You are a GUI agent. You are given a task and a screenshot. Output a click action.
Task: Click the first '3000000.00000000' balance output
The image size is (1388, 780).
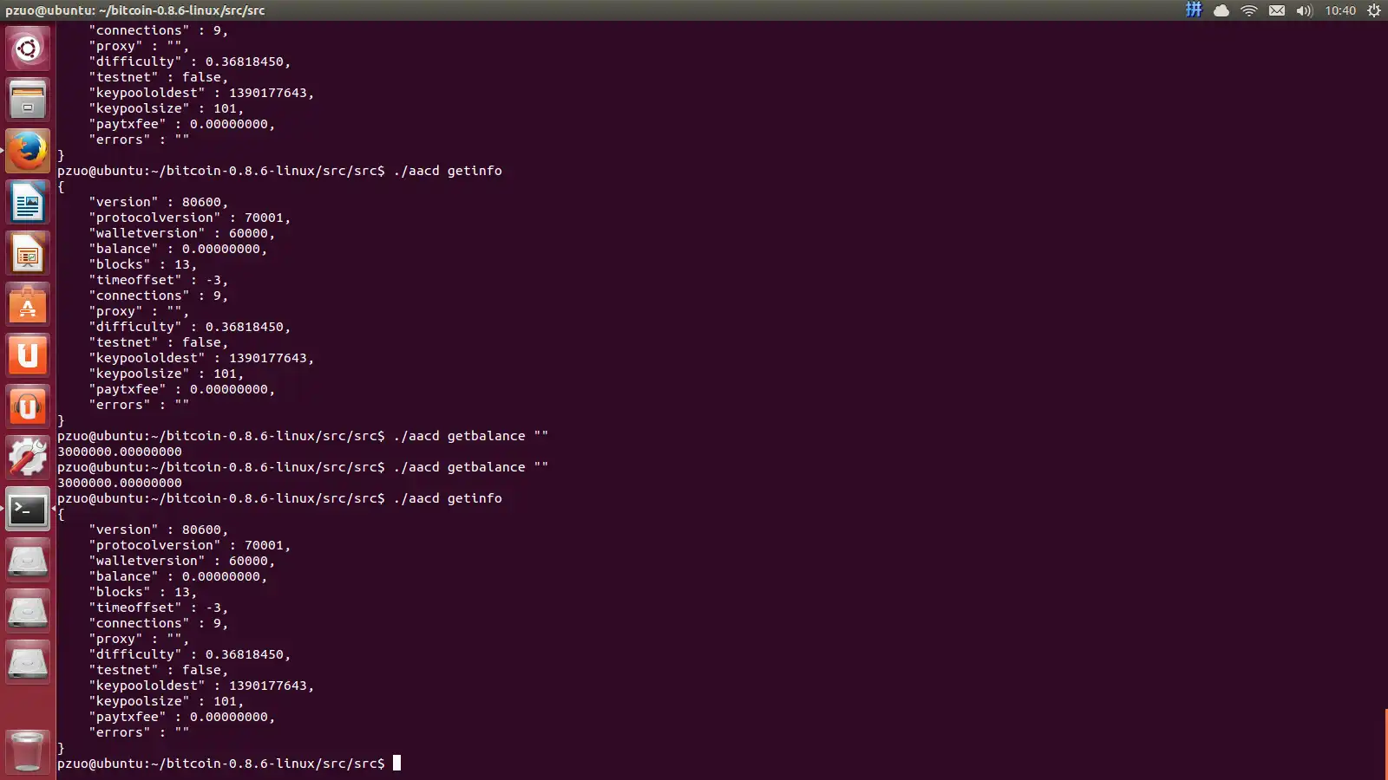click(120, 452)
